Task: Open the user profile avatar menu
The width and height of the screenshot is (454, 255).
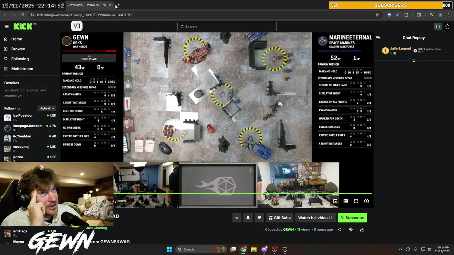Action: [x=447, y=27]
